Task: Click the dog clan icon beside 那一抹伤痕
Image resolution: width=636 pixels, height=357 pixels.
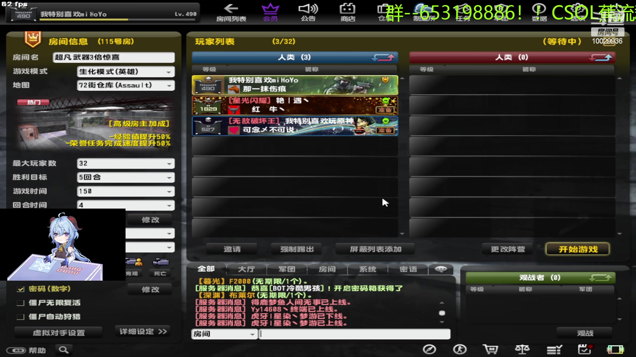Action: pyautogui.click(x=234, y=89)
